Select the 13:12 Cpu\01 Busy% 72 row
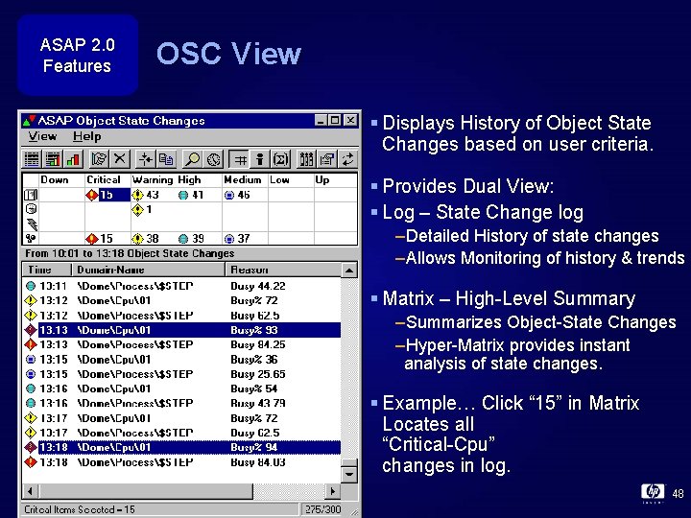This screenshot has width=691, height=518. 182,300
